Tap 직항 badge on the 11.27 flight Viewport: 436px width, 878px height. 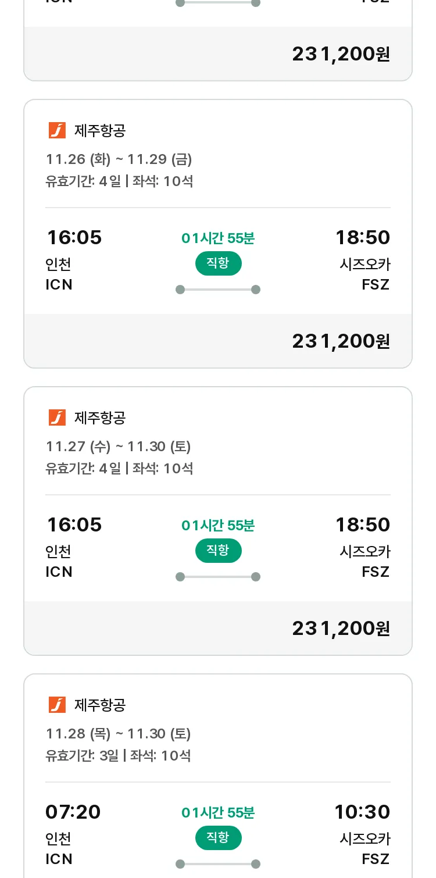point(218,551)
